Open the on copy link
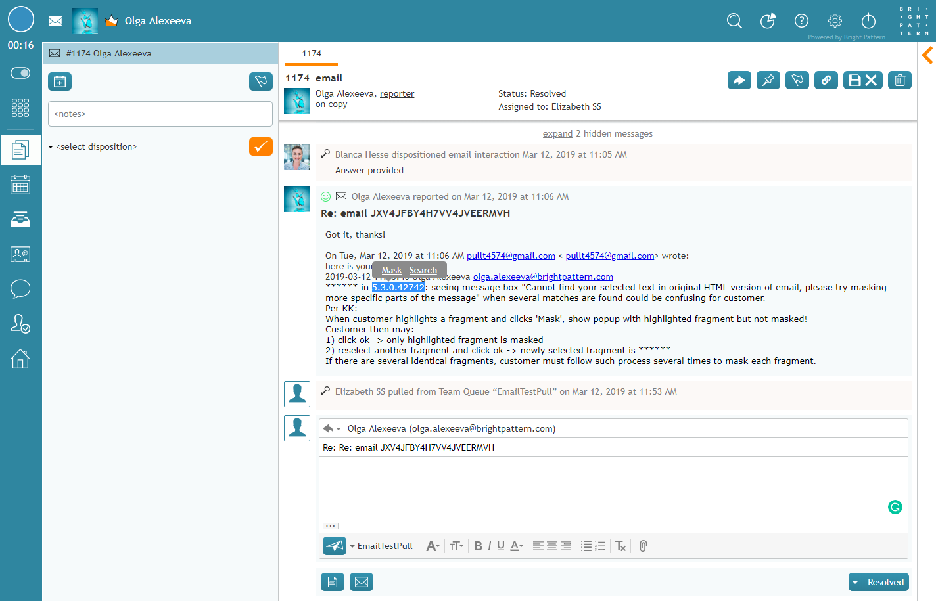The width and height of the screenshot is (936, 601). pyautogui.click(x=331, y=104)
